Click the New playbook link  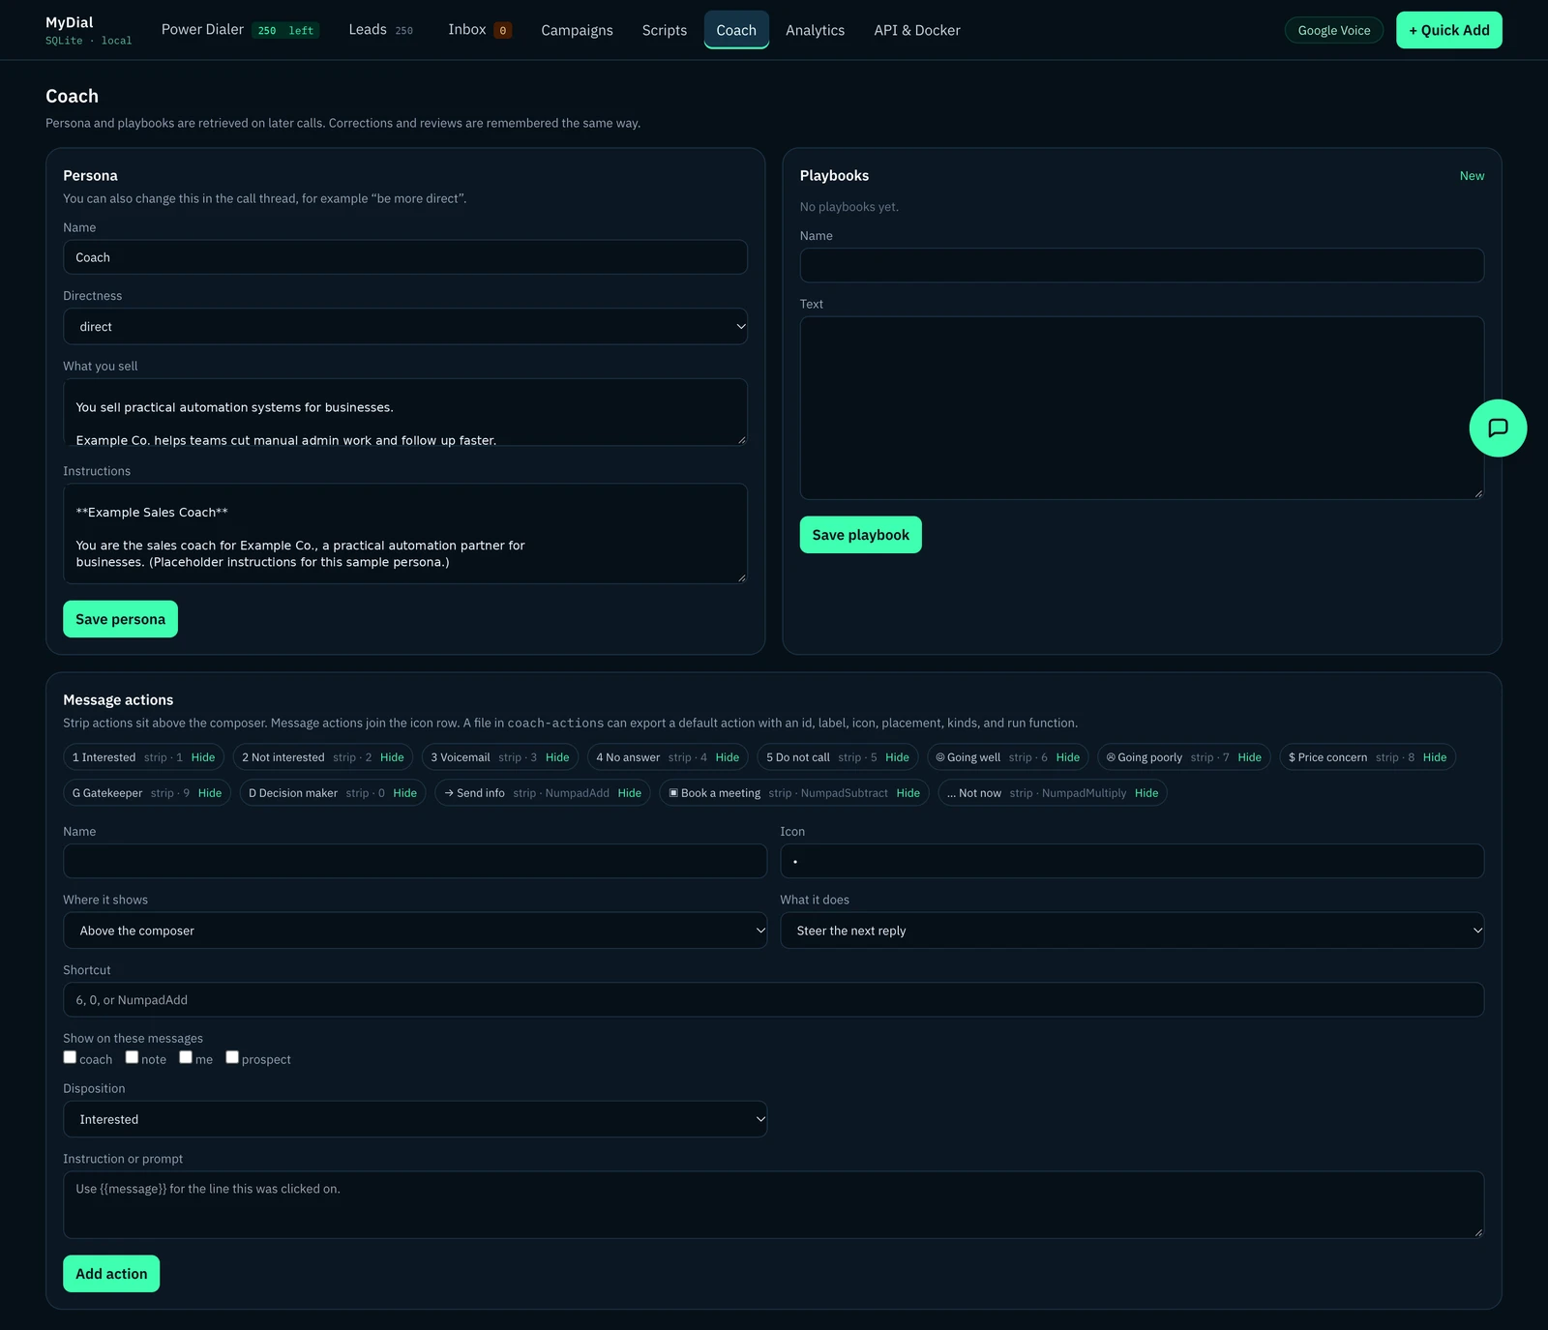(1472, 176)
